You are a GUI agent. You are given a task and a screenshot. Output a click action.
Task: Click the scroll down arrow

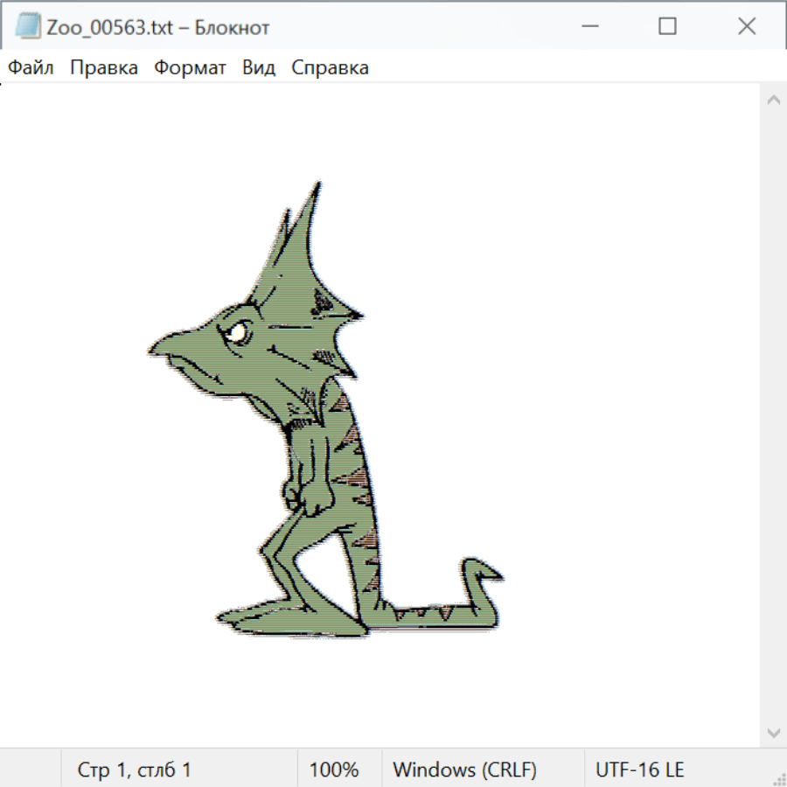773,732
